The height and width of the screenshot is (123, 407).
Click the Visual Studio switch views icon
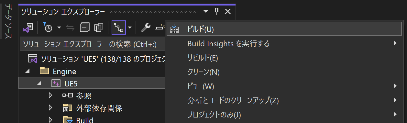[x=28, y=28]
